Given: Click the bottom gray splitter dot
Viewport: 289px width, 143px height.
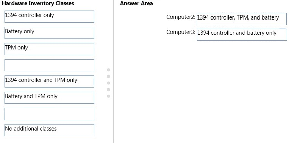Looking at the screenshot, I should click(109, 96).
